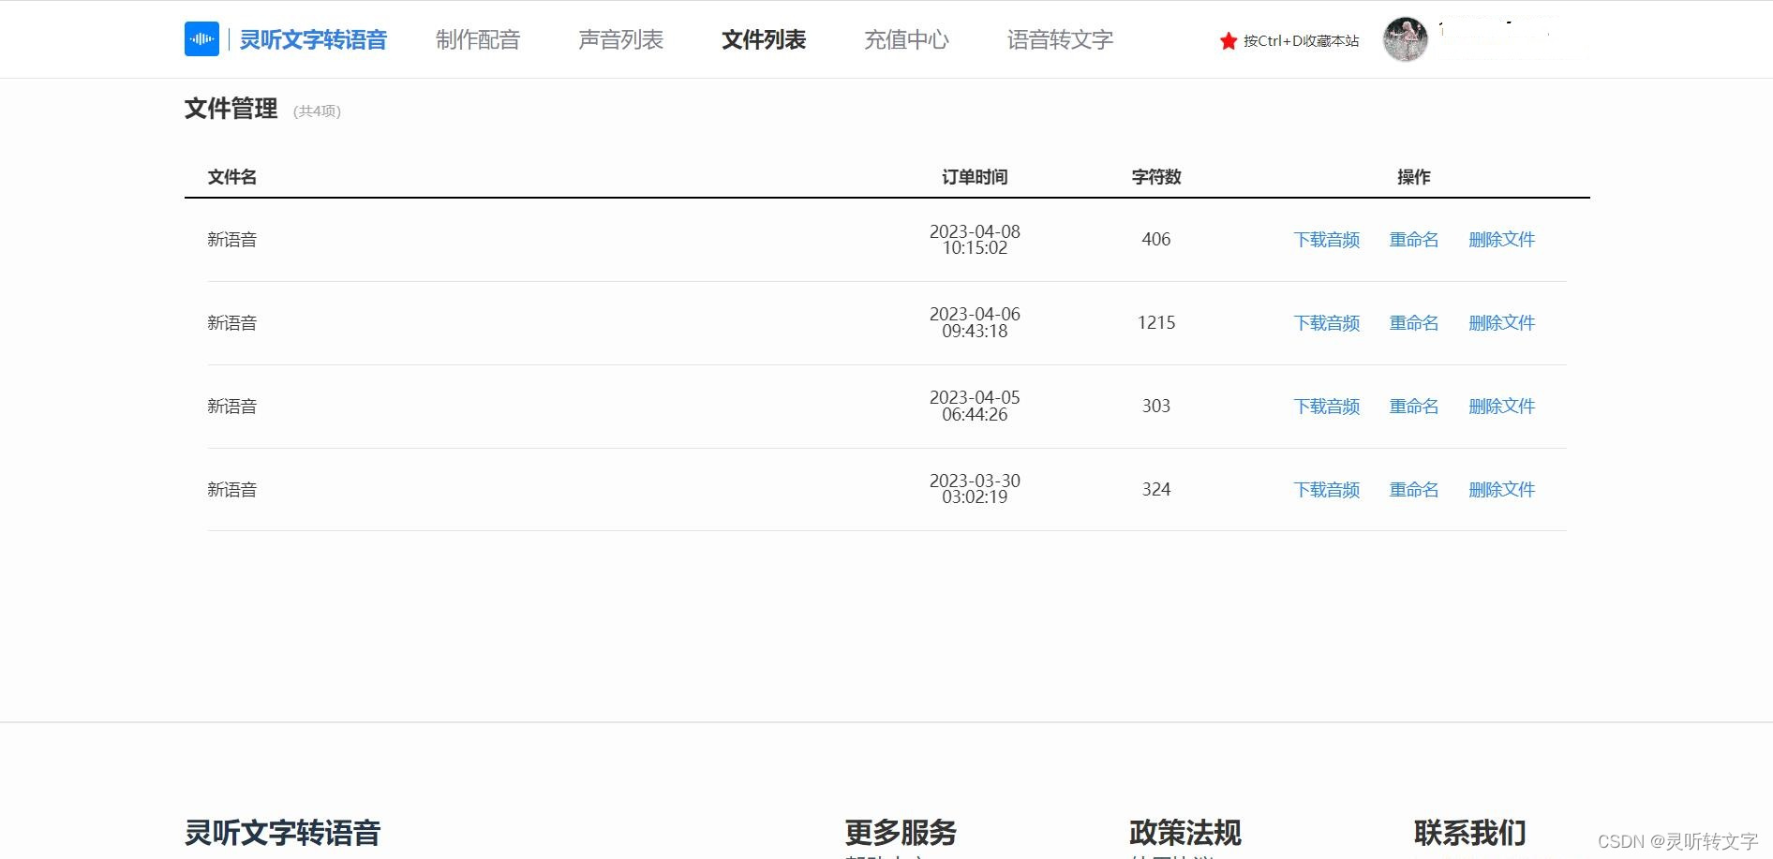Rename the 1215-character file
This screenshot has width=1773, height=859.
pyautogui.click(x=1414, y=323)
